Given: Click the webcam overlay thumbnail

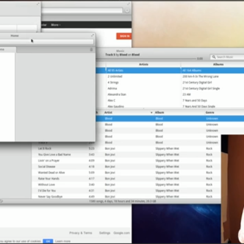Looking at the screenshot, I should pyautogui.click(x=232, y=189).
